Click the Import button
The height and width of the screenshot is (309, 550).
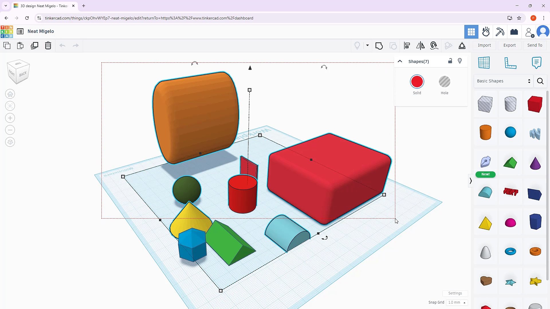coord(484,45)
